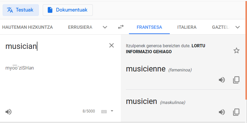Viewport: 247px width, 123px height.
Task: Listen to the source word musician
Action: pos(9,112)
